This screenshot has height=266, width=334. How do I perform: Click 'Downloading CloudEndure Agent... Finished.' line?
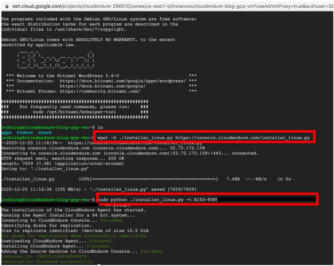[x=57, y=241]
